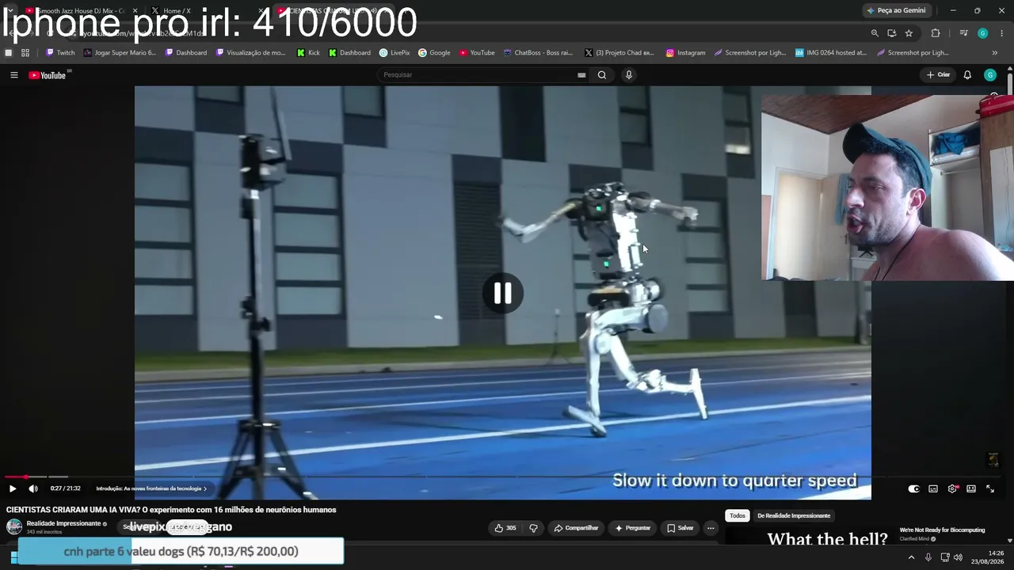This screenshot has height=570, width=1014.
Task: Open the Kick bookmark
Action: (308, 53)
